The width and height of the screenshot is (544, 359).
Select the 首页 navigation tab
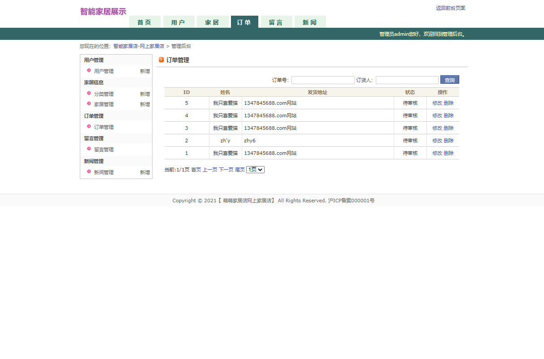click(x=144, y=21)
